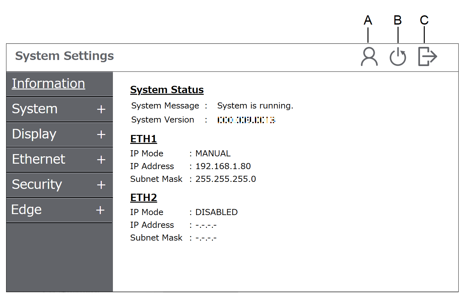Select Information in the sidebar

tap(48, 84)
